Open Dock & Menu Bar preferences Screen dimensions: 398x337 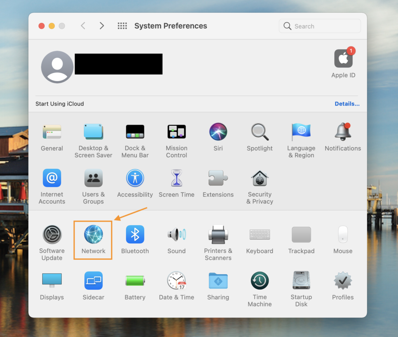point(135,132)
